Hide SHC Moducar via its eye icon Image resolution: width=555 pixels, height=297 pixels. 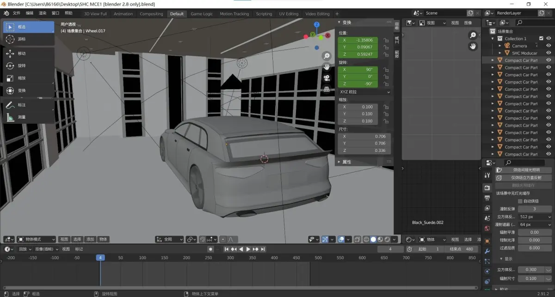549,53
